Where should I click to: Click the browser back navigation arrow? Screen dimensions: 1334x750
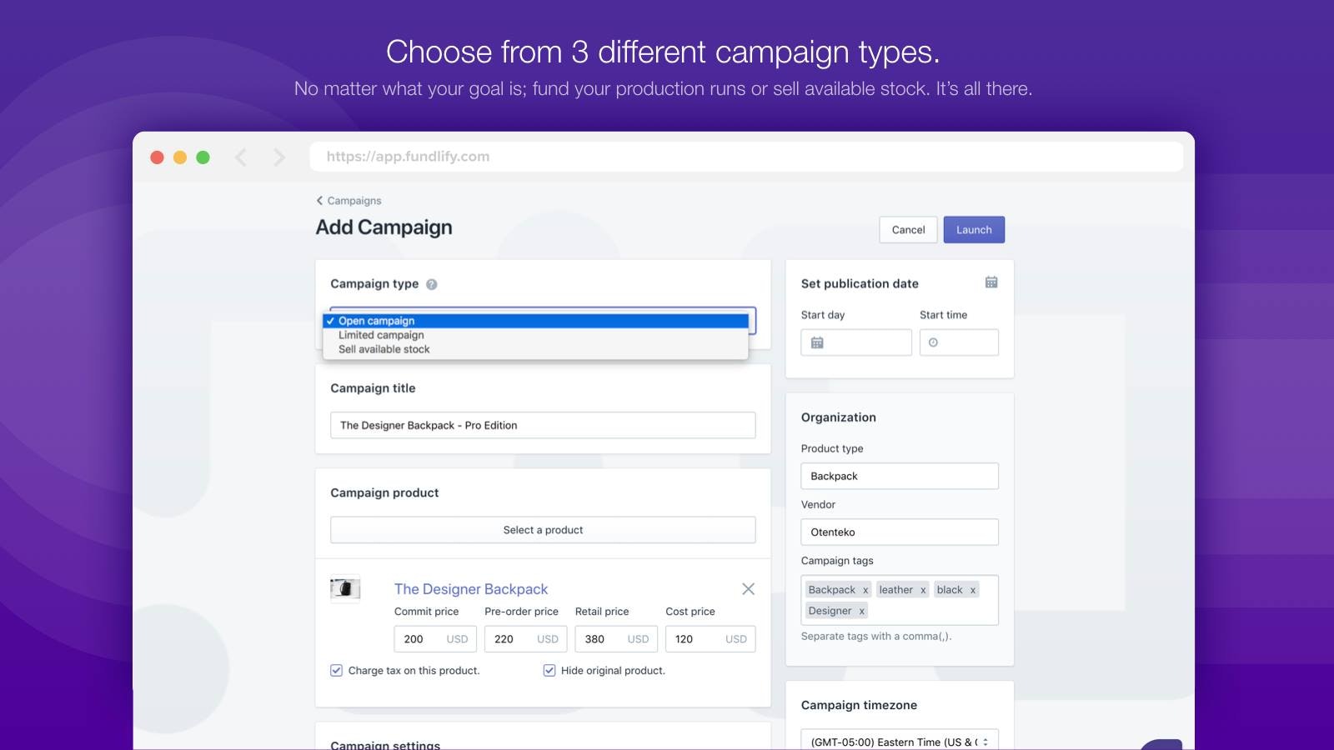point(241,156)
